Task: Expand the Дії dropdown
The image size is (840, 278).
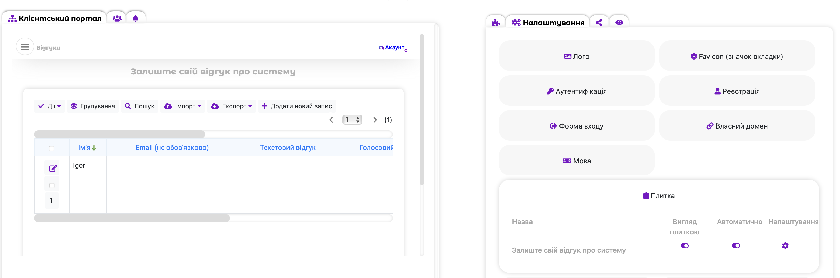Action: [50, 106]
